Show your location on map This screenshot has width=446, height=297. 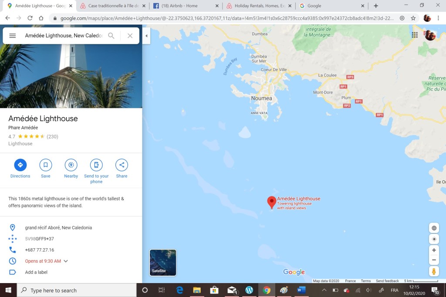pyautogui.click(x=434, y=239)
